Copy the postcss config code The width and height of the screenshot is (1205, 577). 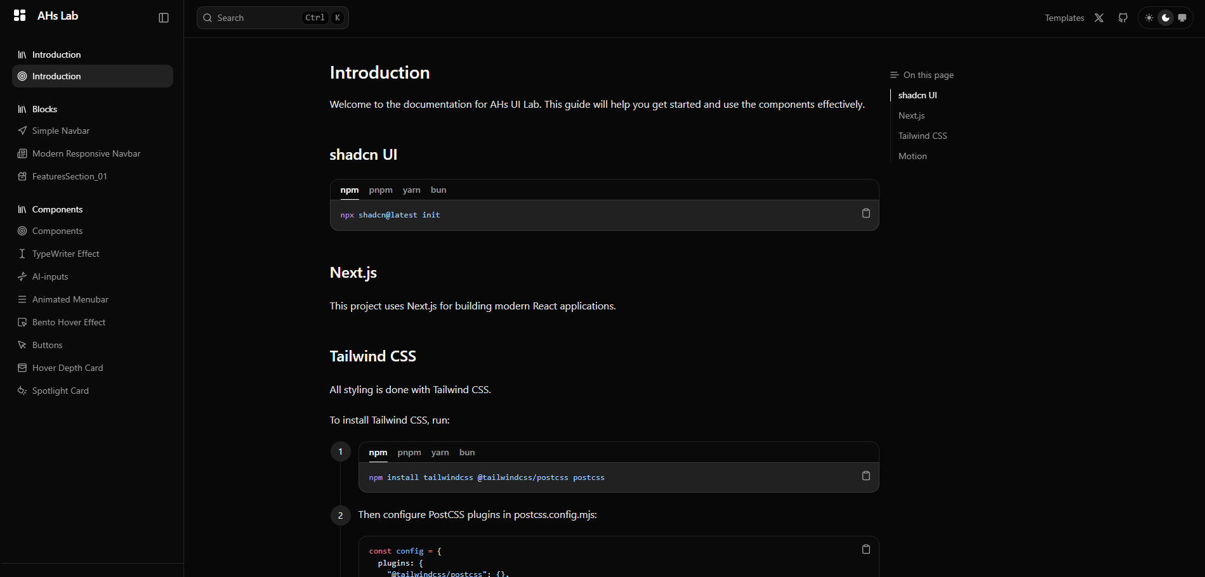pos(866,549)
